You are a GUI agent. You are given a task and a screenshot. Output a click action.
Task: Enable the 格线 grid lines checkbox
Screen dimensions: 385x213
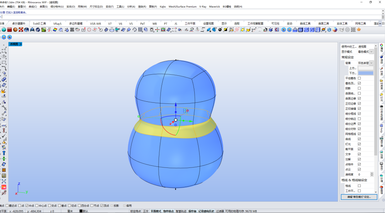tap(359, 186)
